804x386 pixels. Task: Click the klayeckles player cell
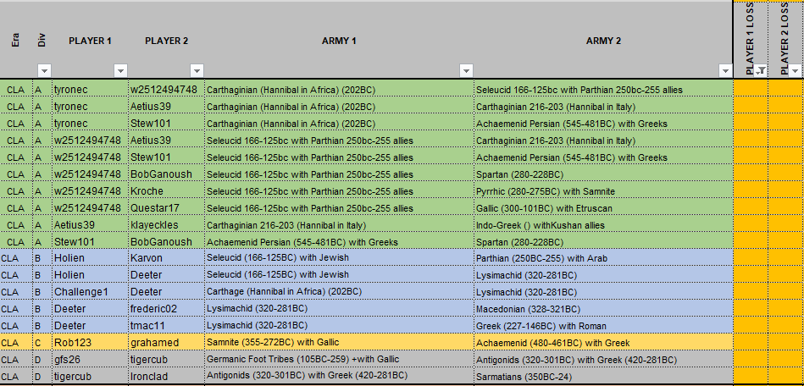click(165, 225)
